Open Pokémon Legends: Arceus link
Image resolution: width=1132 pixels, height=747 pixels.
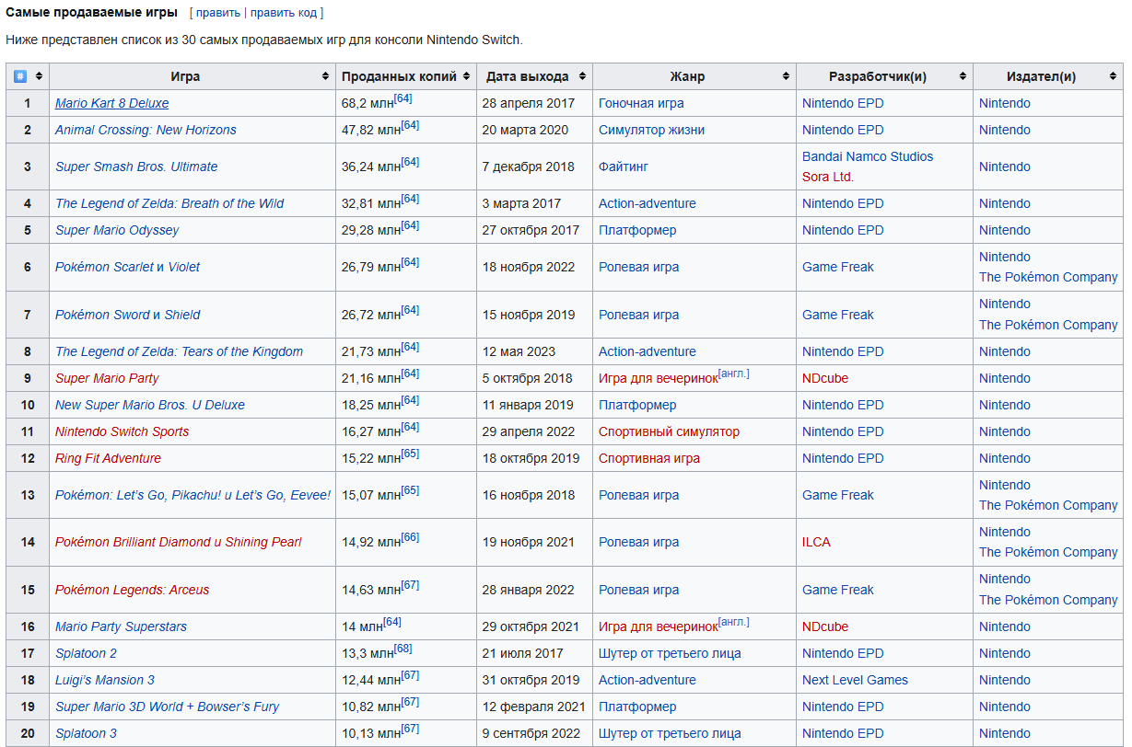132,590
